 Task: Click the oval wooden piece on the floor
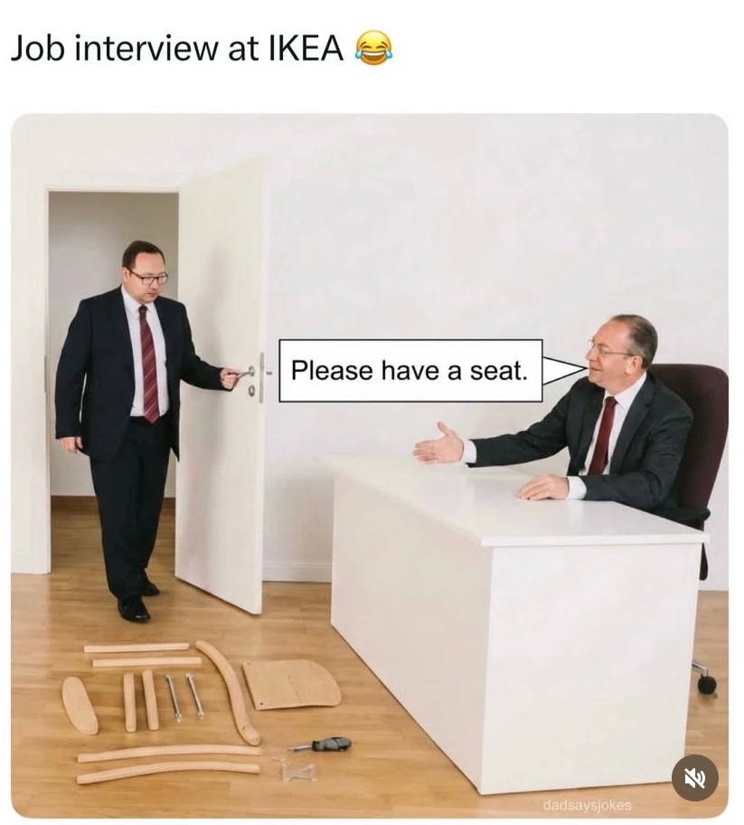click(x=80, y=705)
